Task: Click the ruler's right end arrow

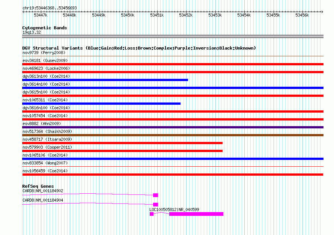Action: 322,12
